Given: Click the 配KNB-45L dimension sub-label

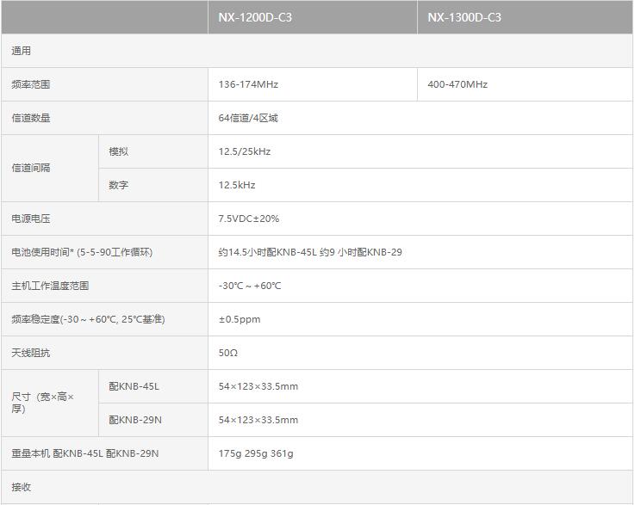Looking at the screenshot, I should (x=134, y=386).
